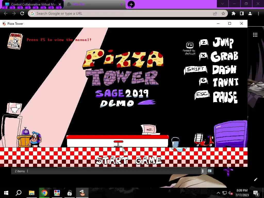Close the second Chrome tab
264x198 pixels.
(x=121, y=4)
